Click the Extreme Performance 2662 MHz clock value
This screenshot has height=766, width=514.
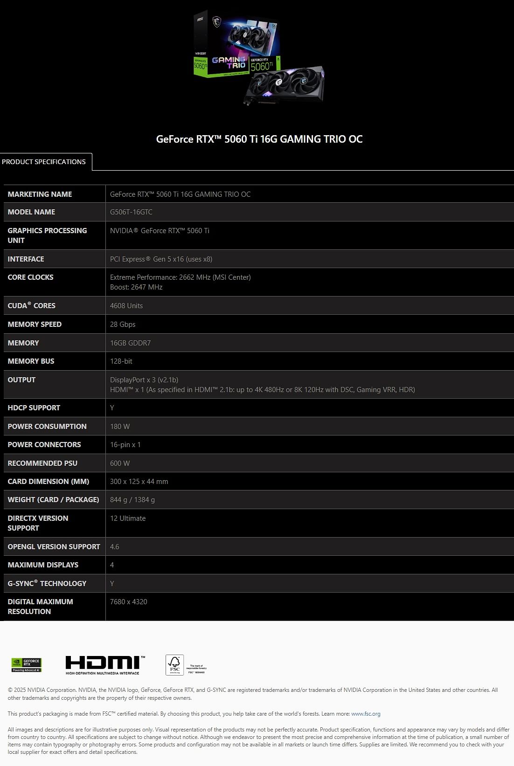pyautogui.click(x=181, y=277)
